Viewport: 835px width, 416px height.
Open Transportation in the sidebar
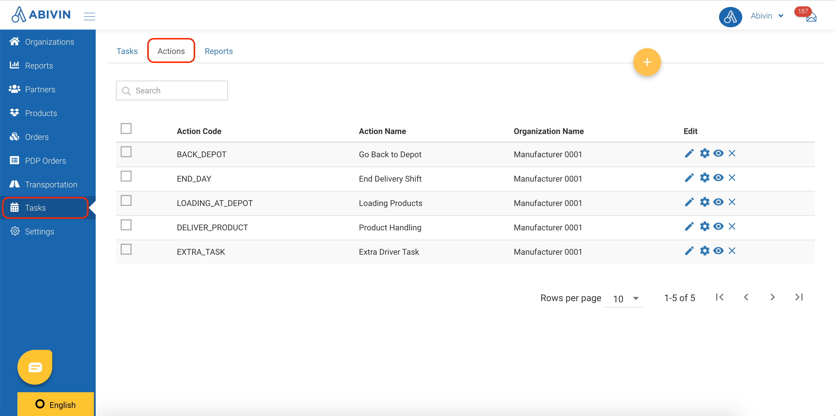tap(48, 185)
